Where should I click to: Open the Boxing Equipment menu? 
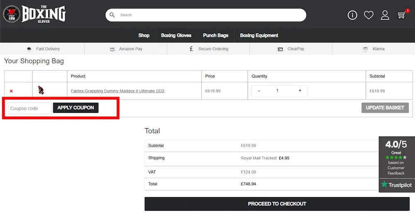coord(259,35)
